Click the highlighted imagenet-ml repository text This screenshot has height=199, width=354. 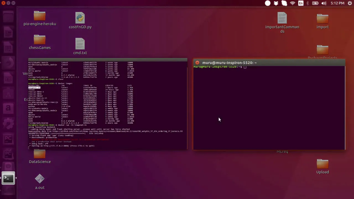34,88
